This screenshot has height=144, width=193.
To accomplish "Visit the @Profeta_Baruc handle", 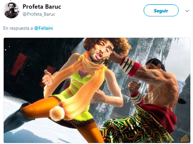I will coord(39,14).
